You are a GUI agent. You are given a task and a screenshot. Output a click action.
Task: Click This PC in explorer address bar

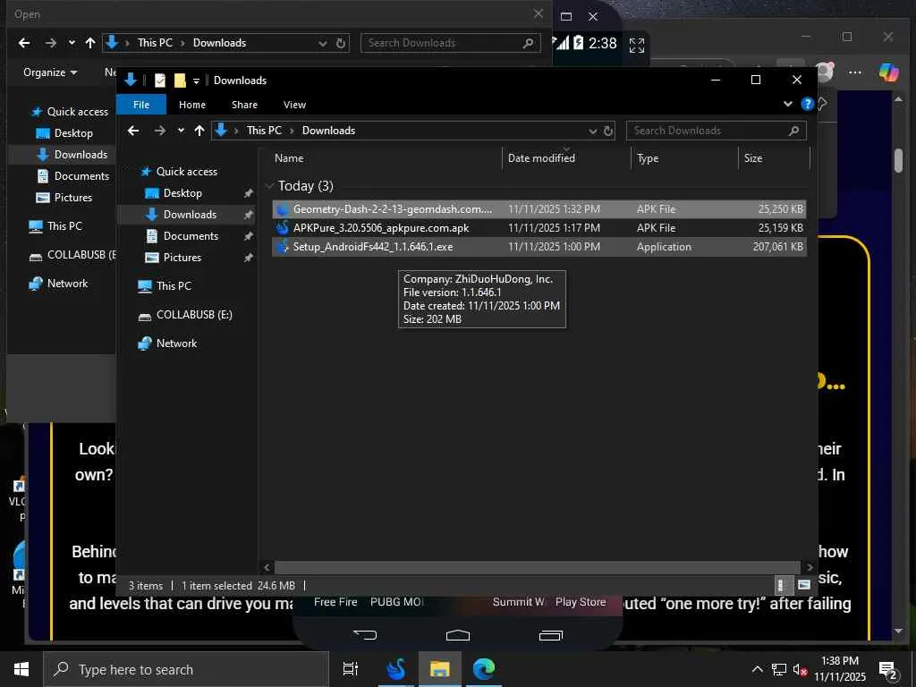pos(264,131)
